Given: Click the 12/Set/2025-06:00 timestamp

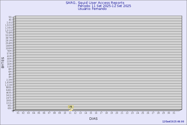Looking at the screenshot, I should (173, 122).
